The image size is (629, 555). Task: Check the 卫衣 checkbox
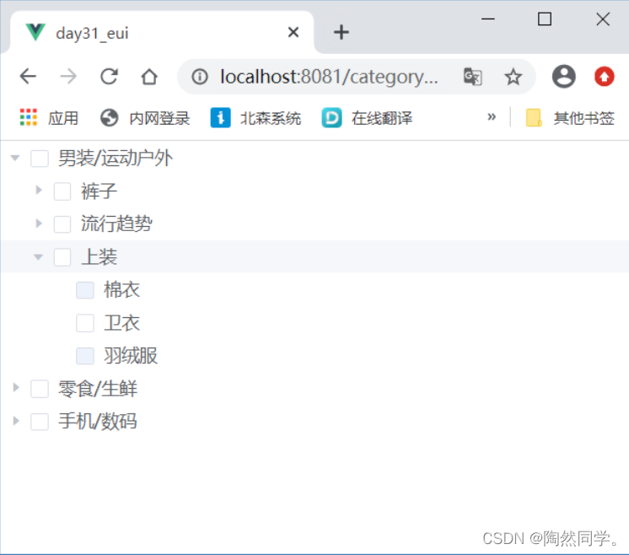point(85,323)
